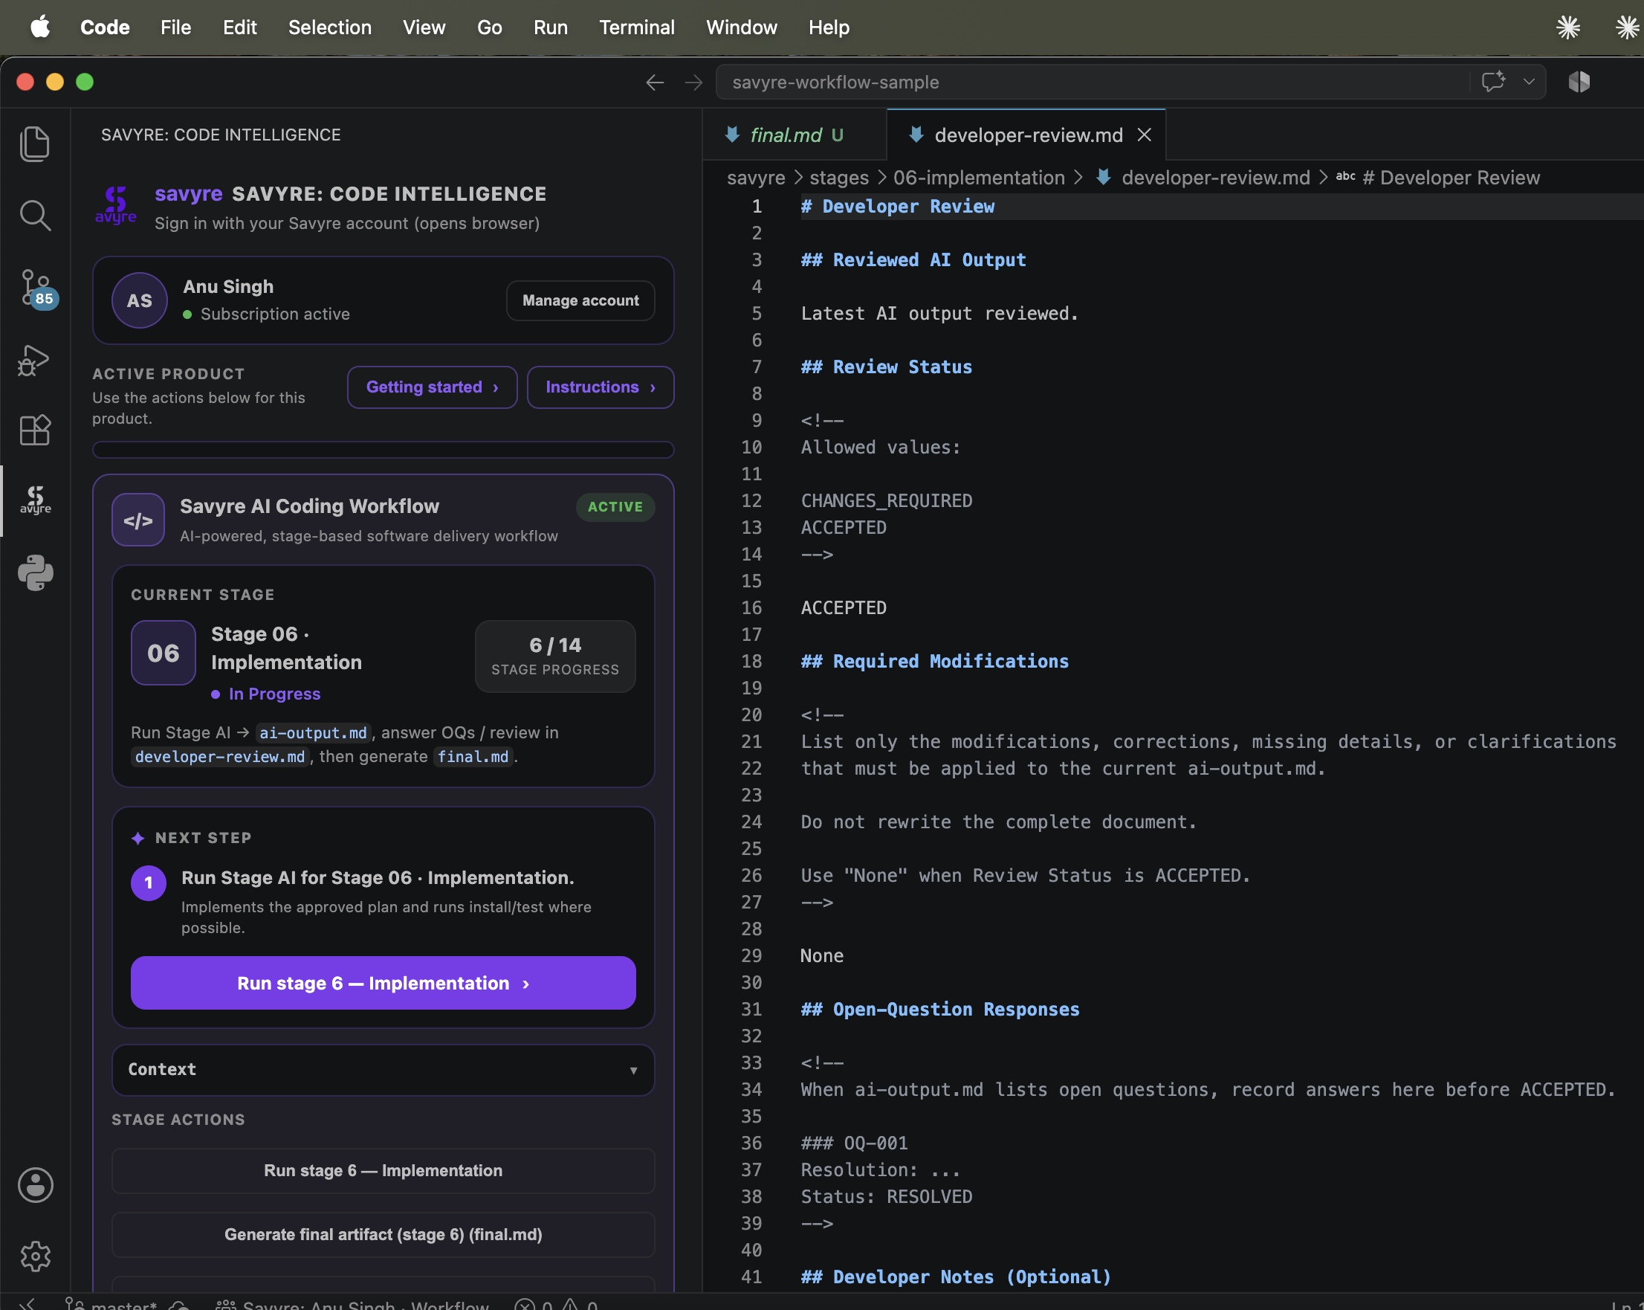This screenshot has height=1310, width=1644.
Task: Close the developer-review.md tab
Action: tap(1144, 135)
